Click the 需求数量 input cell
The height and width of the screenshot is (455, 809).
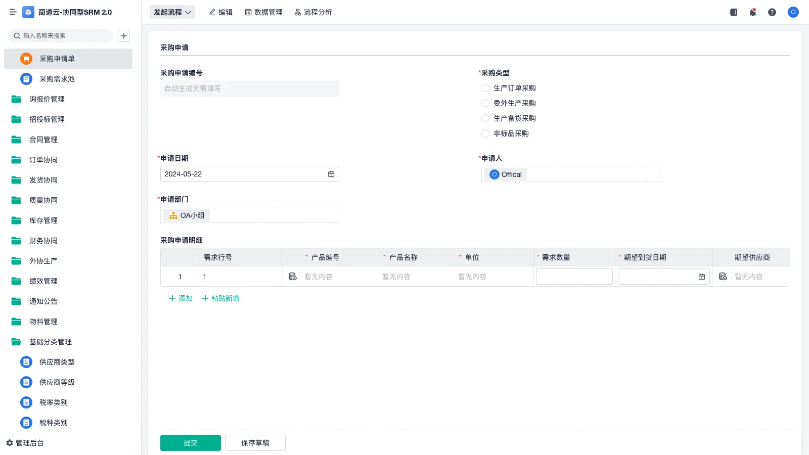tap(574, 277)
